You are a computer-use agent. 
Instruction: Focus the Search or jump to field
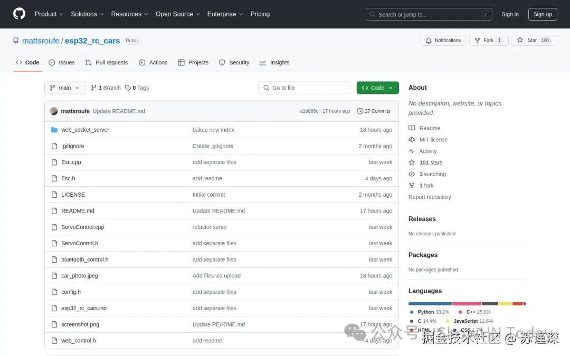(x=429, y=15)
